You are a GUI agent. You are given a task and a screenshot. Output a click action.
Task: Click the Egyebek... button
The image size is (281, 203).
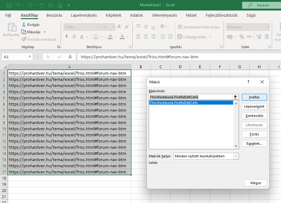[x=254, y=143]
